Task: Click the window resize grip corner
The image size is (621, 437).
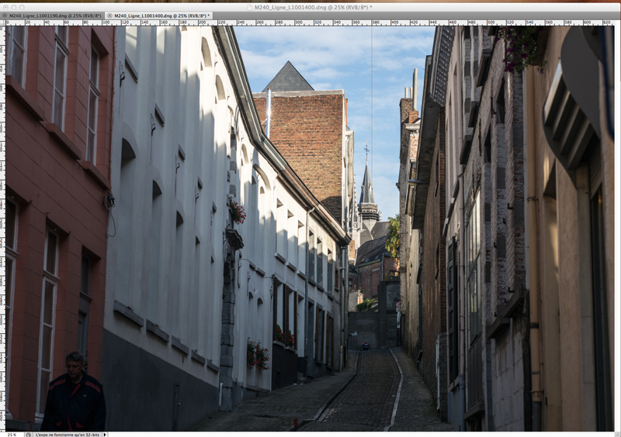Action: 616,434
